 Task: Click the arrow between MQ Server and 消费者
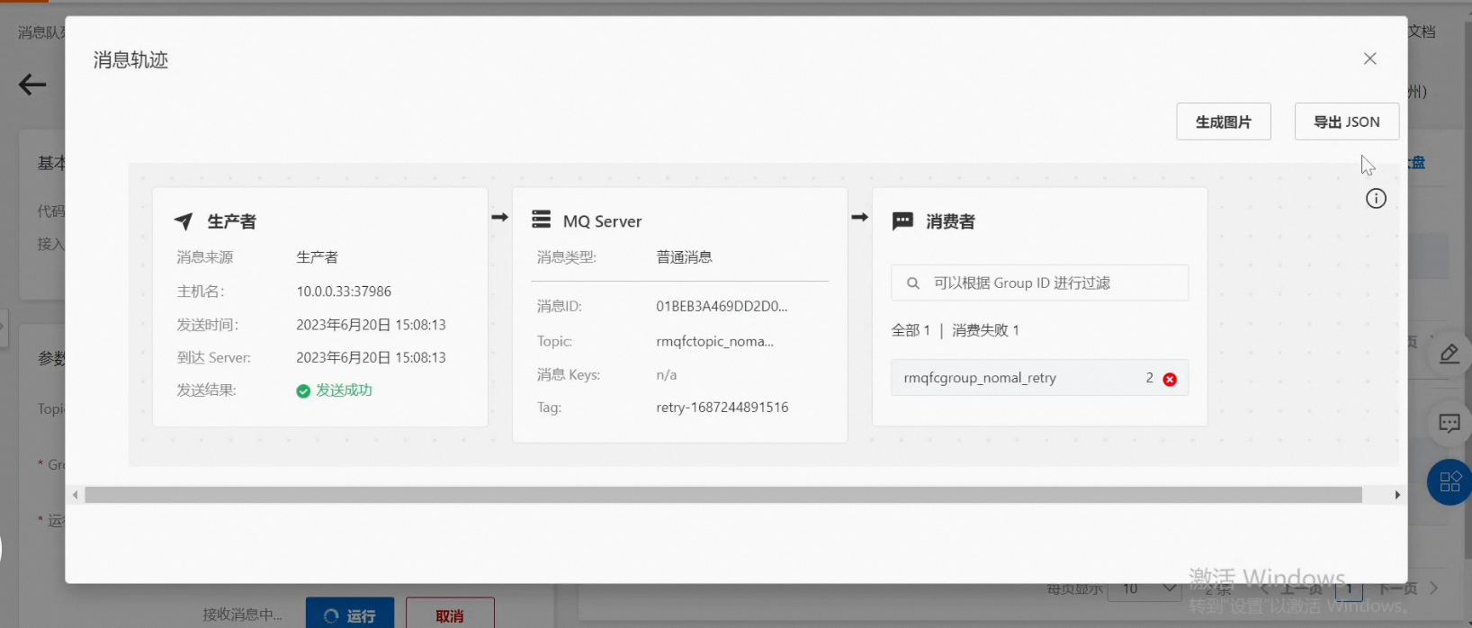(859, 217)
